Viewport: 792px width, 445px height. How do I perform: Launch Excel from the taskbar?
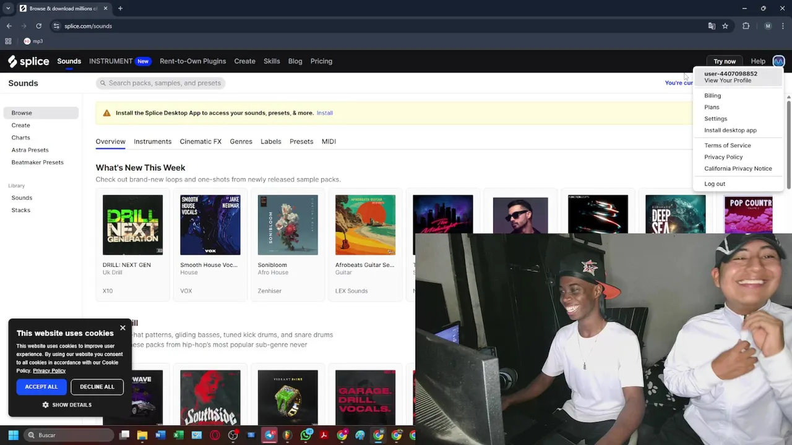178,435
